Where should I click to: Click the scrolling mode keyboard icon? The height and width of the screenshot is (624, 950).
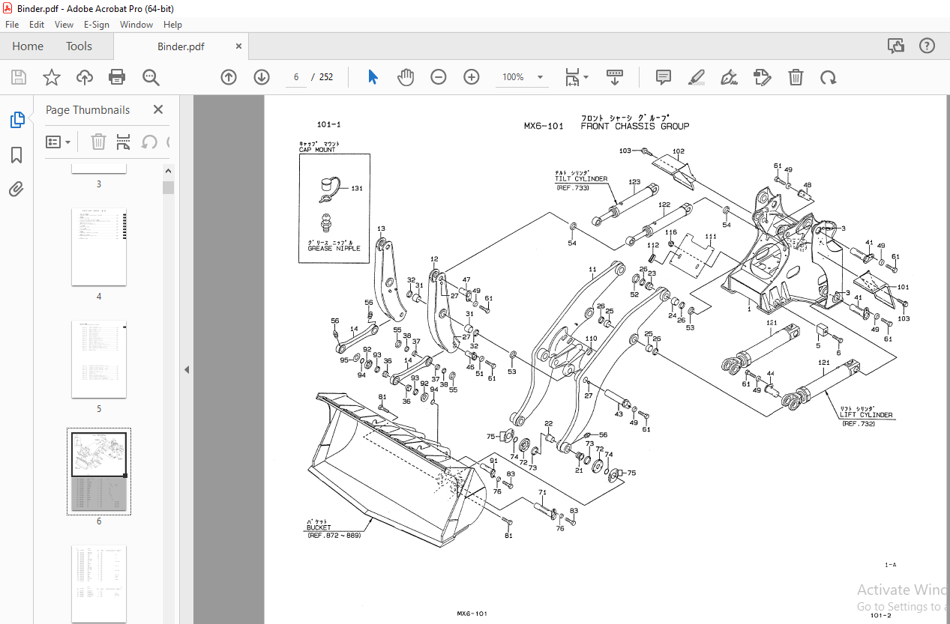[x=615, y=77]
